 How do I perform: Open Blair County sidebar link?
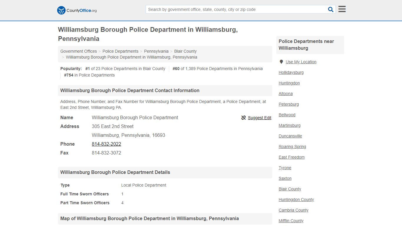click(290, 189)
